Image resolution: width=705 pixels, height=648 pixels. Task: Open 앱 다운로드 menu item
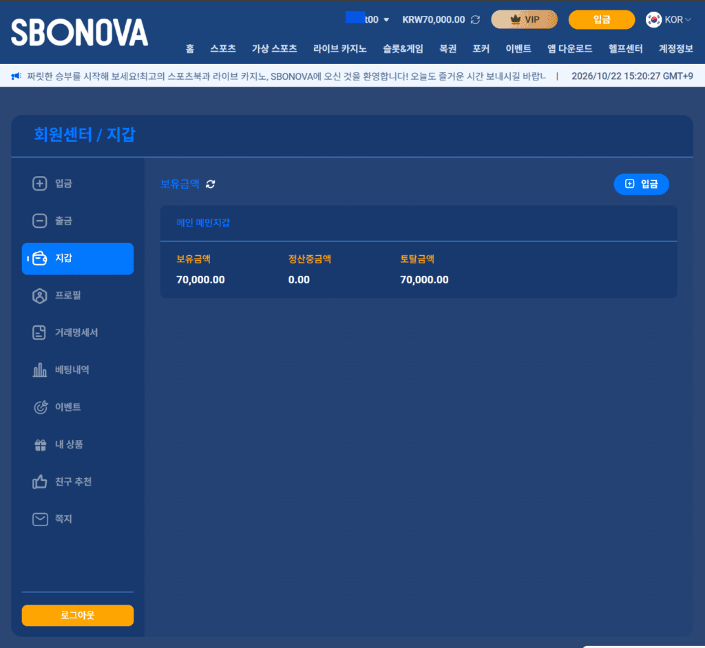(569, 49)
